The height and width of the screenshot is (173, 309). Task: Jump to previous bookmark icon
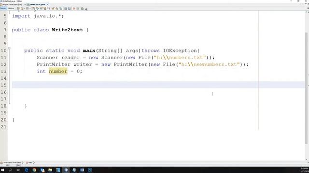point(53,9)
